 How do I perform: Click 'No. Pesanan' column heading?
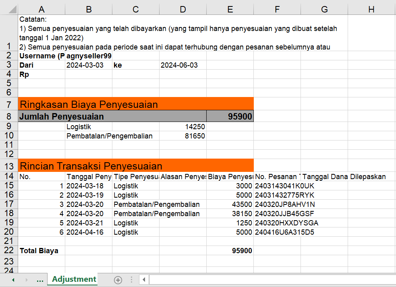pos(277,176)
